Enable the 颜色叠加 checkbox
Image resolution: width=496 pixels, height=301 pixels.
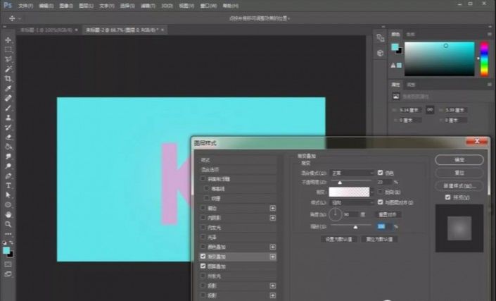coord(203,247)
